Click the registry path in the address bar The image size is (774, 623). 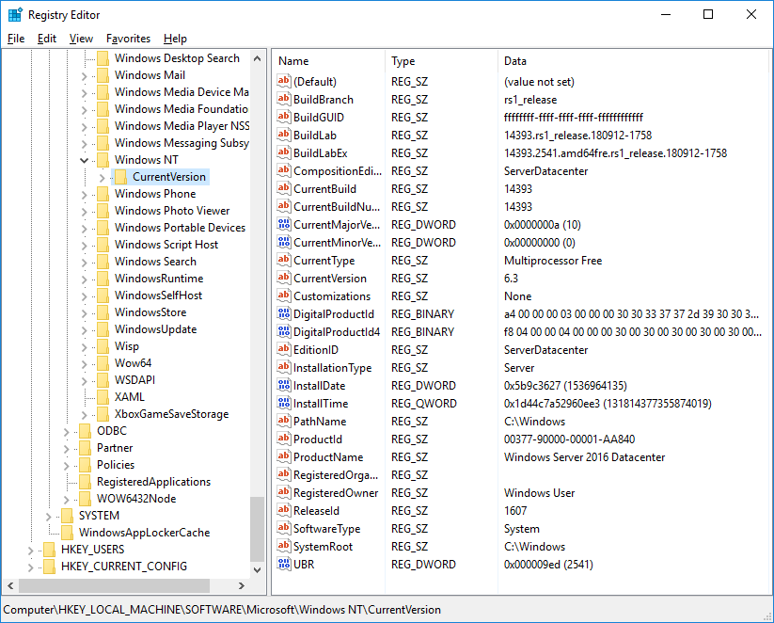pos(222,610)
